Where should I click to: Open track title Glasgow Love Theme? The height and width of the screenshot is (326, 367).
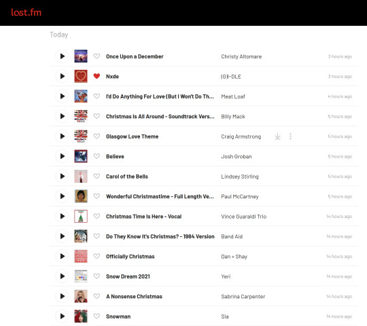tap(133, 137)
